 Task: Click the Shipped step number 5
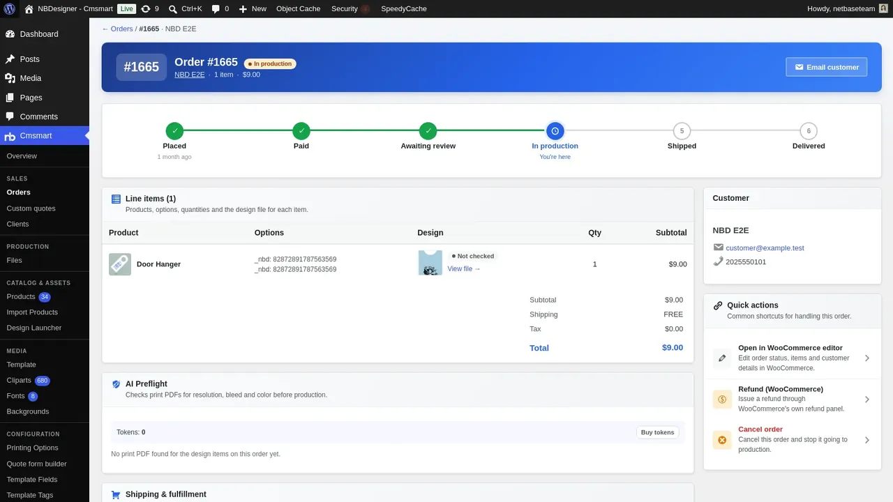682,130
